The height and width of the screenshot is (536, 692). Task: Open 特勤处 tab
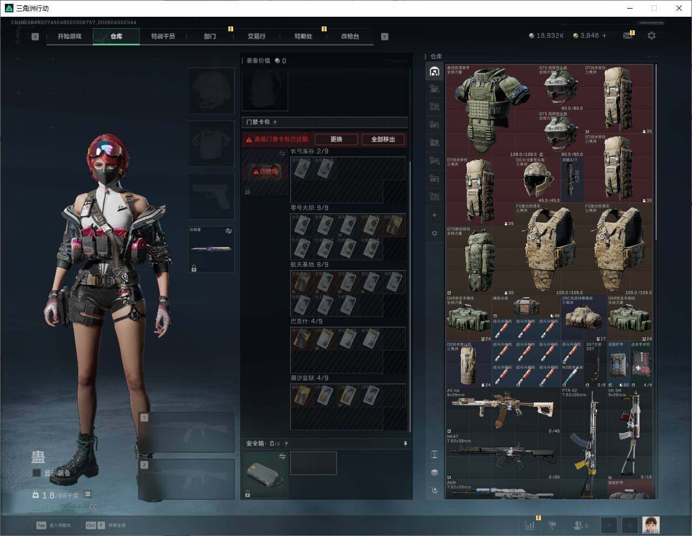[x=303, y=36]
